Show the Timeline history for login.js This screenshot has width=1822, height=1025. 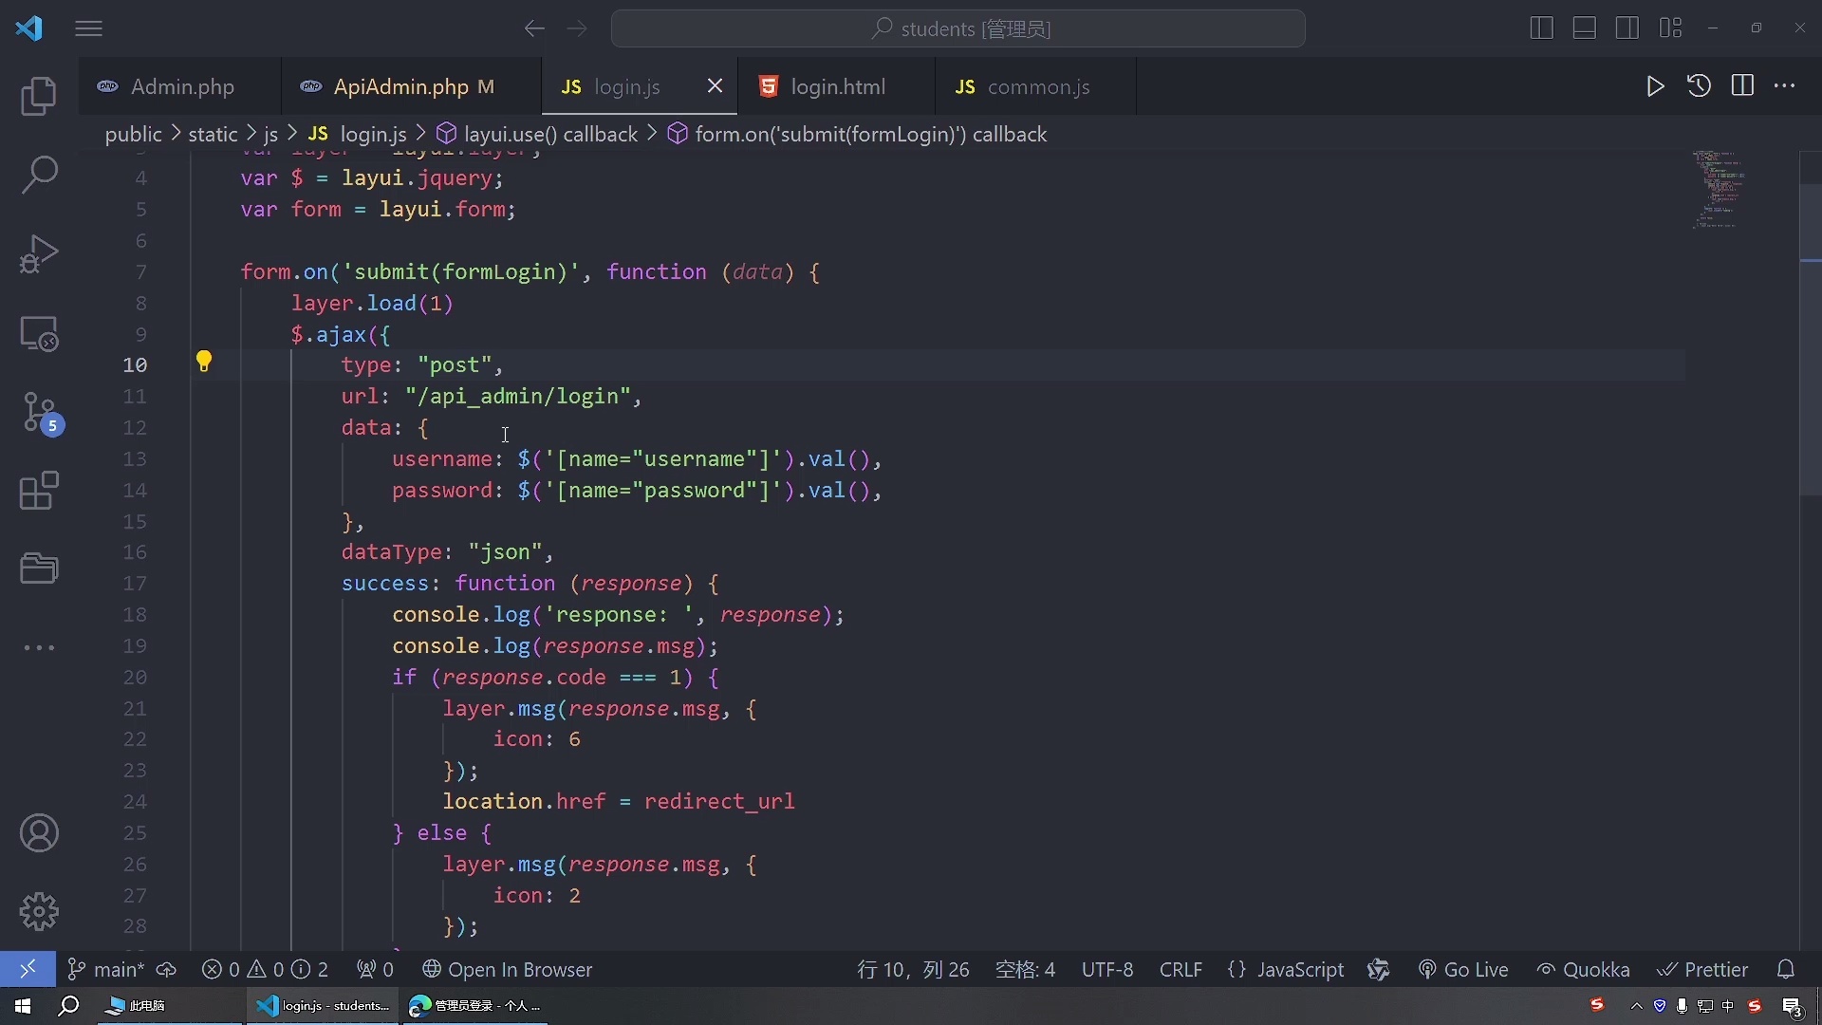pos(1699,85)
